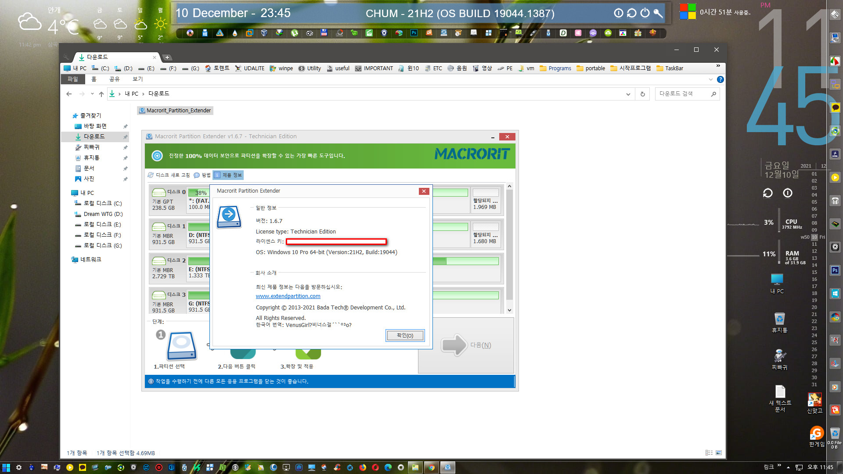The image size is (843, 474).
Task: Click 확인(O) button in dialog
Action: point(405,336)
